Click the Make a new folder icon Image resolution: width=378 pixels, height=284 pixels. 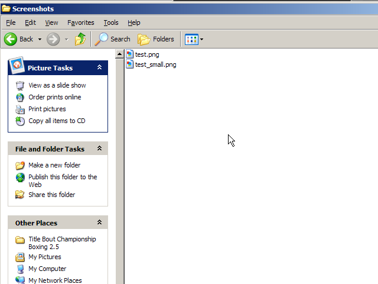pyautogui.click(x=20, y=166)
